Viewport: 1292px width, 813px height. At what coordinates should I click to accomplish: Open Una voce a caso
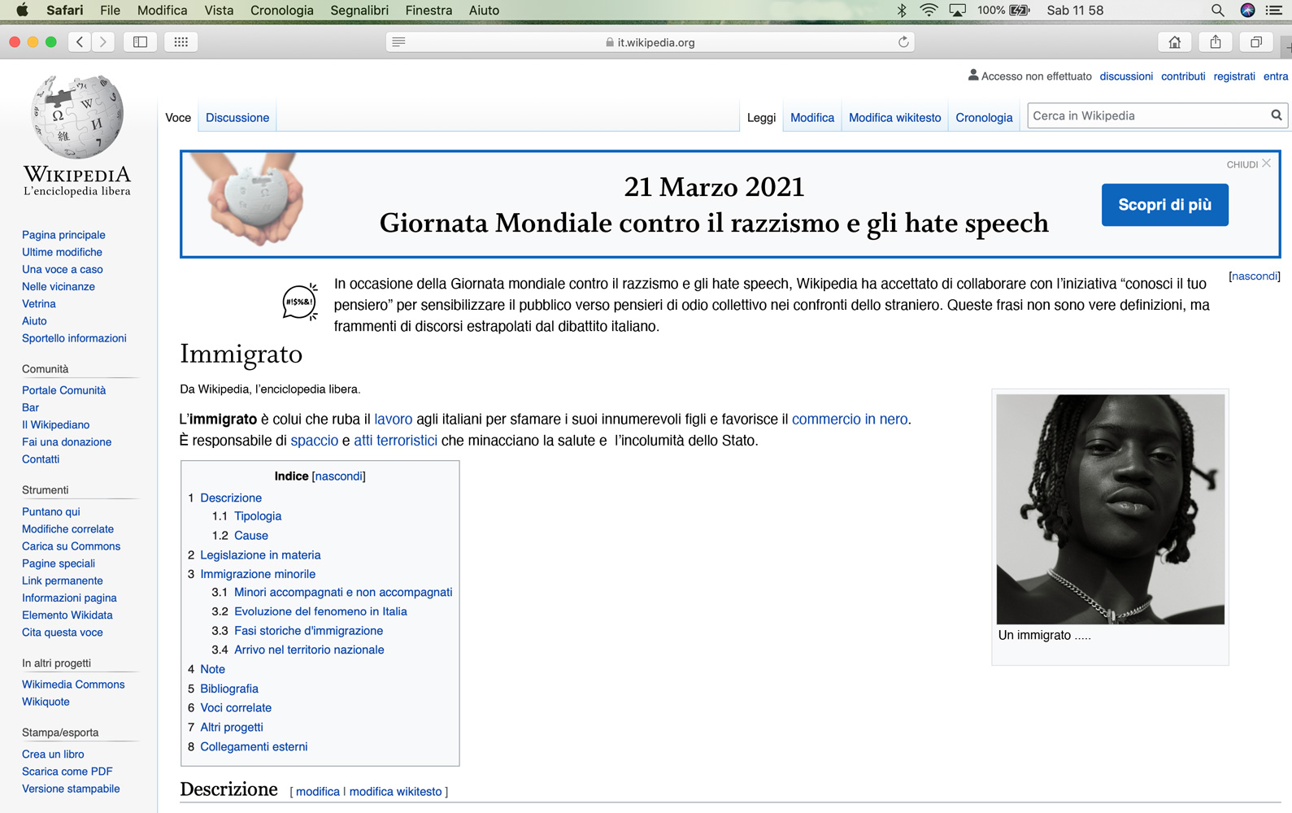tap(62, 269)
